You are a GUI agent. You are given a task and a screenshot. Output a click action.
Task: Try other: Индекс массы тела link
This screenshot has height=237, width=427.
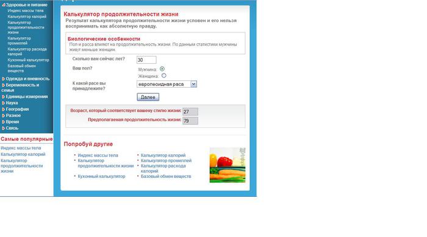[x=98, y=155]
